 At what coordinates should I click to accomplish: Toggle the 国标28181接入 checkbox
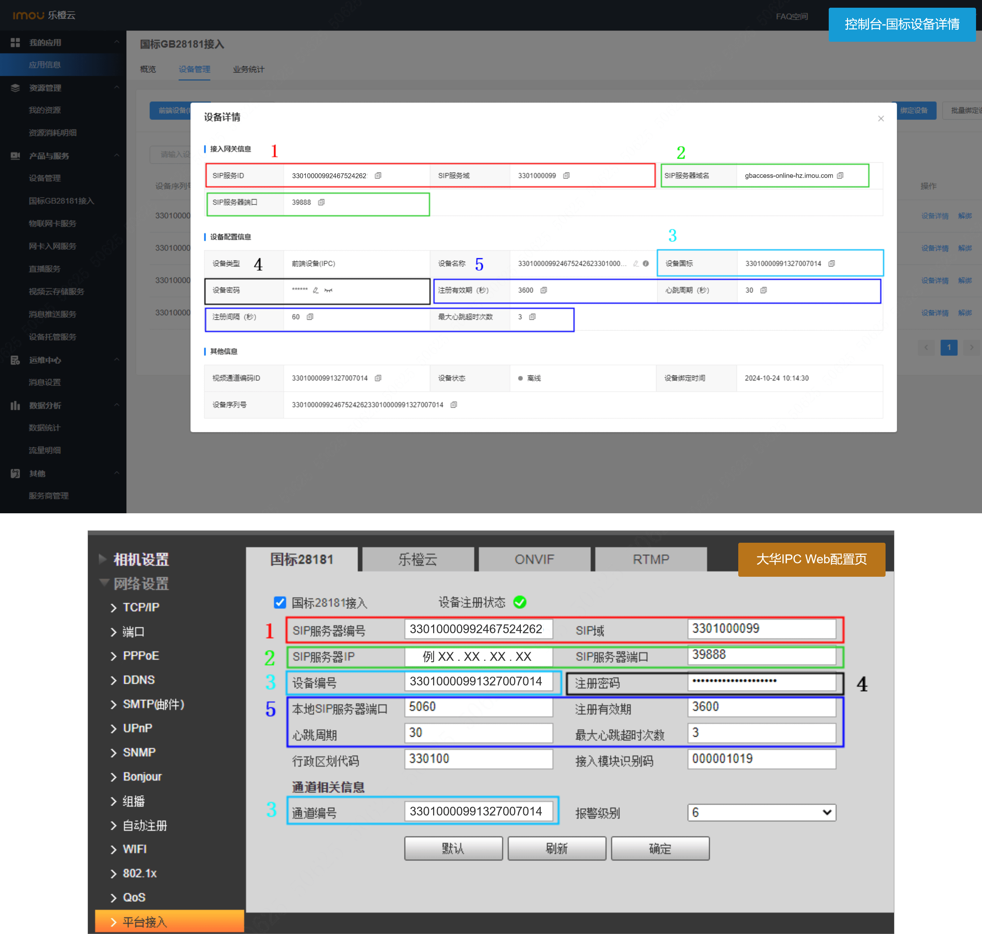pos(280,602)
